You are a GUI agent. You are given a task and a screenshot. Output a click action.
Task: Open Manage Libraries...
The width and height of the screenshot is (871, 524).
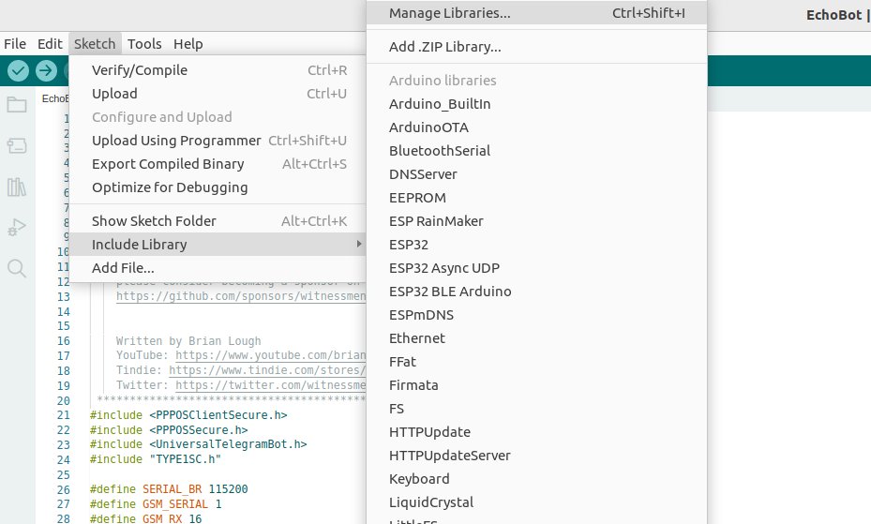[536, 13]
